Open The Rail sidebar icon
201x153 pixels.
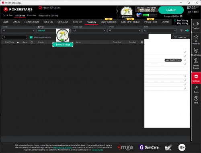pos(196,25)
